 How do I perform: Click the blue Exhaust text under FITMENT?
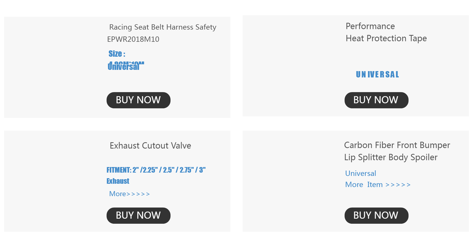point(118,181)
